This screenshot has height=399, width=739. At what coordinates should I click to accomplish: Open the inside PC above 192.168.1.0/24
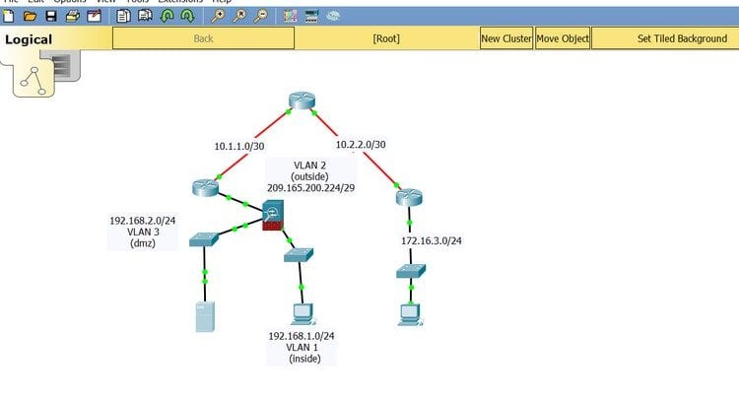[302, 314]
